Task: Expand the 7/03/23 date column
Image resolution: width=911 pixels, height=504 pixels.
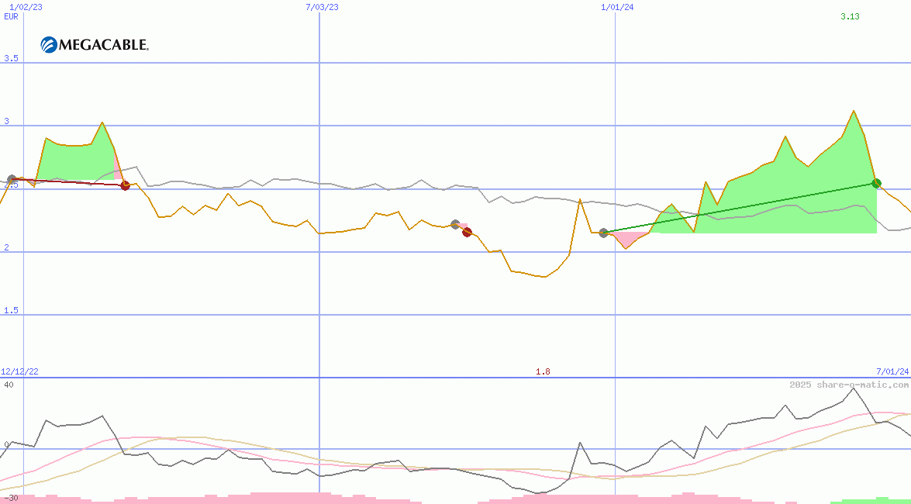Action: [x=320, y=7]
